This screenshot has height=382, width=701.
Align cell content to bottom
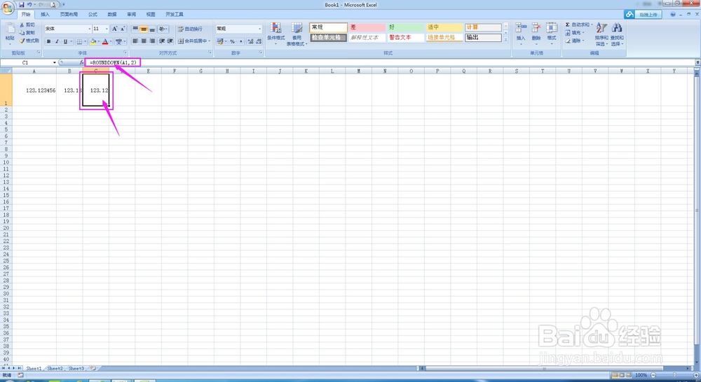tap(152, 29)
